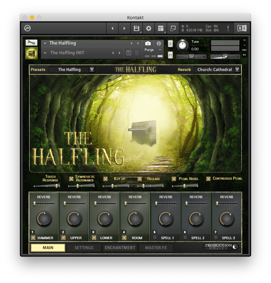The height and width of the screenshot is (283, 271).
Task: Expand The Halfling instrument name menu
Action: point(45,43)
